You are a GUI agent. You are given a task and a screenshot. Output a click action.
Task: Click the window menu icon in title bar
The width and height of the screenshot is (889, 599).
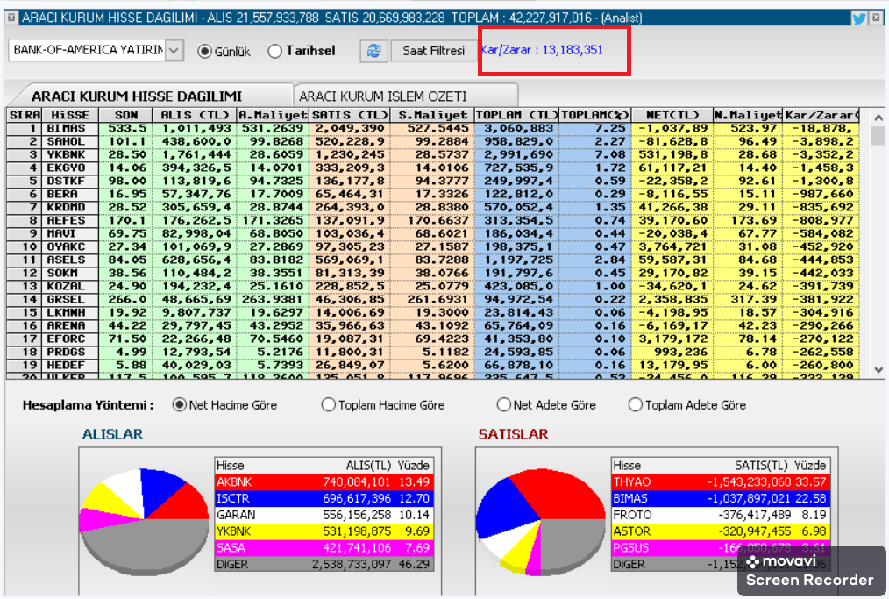11,18
